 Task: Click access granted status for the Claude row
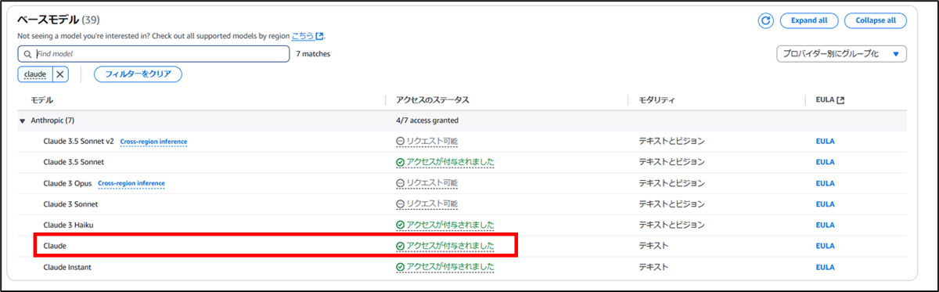point(445,246)
